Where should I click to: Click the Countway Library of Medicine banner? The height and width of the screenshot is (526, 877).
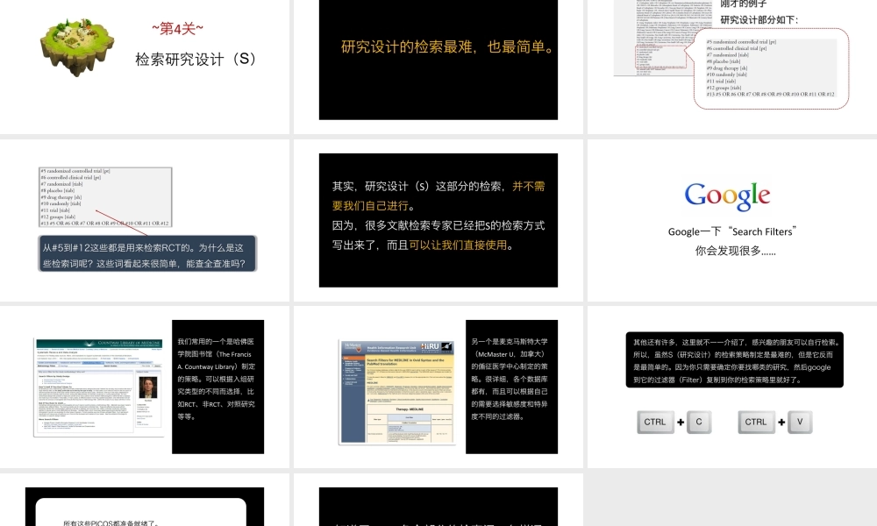[x=99, y=342]
